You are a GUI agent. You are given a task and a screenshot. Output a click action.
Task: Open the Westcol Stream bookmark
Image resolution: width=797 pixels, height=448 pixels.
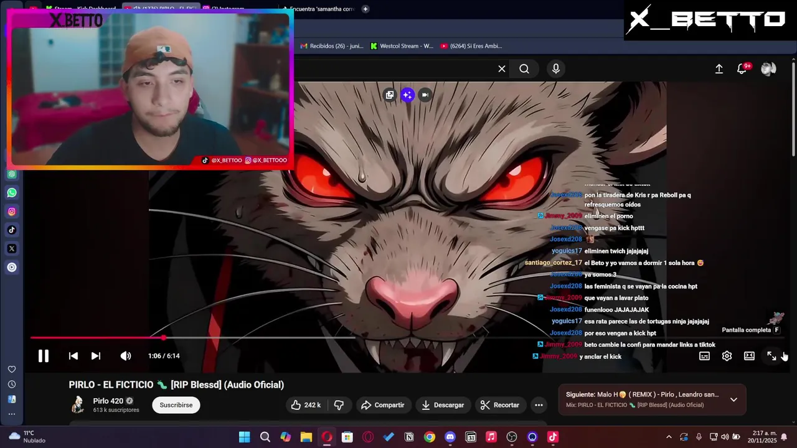[402, 46]
